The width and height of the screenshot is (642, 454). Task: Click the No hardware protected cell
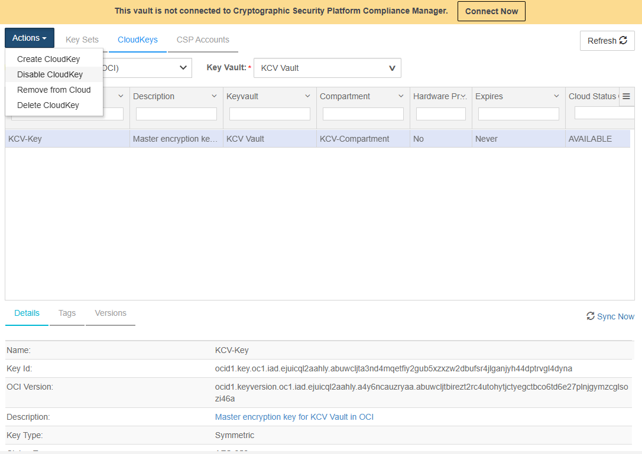[440, 139]
